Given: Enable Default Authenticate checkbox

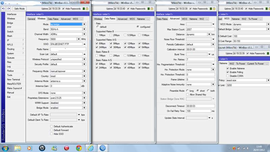Looking at the screenshot, I should coord(51,126).
